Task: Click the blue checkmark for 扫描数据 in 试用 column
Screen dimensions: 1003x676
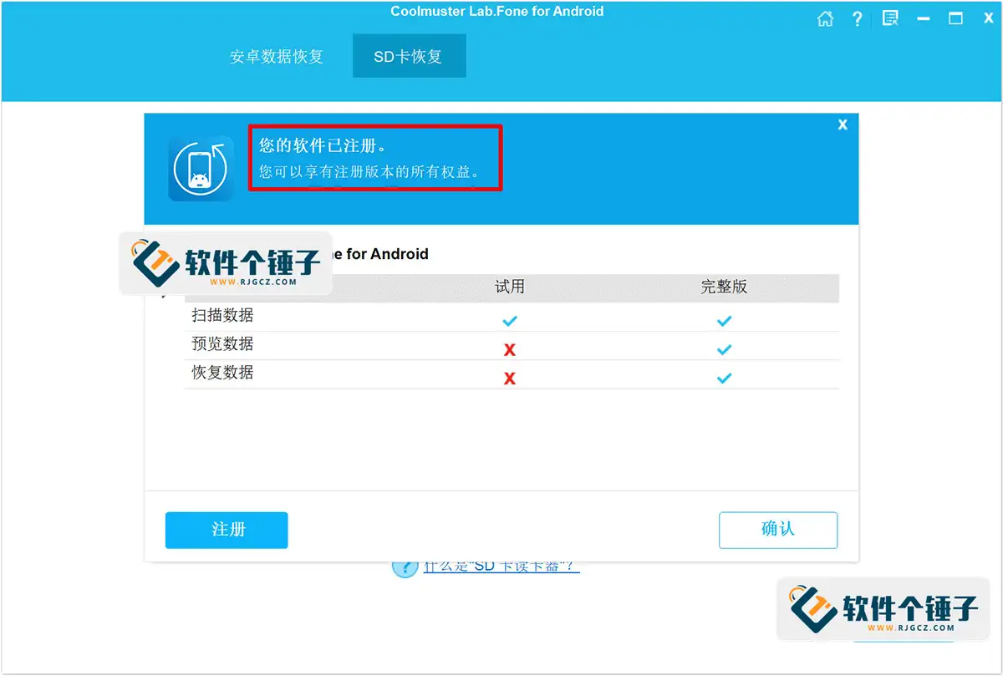Action: point(509,320)
